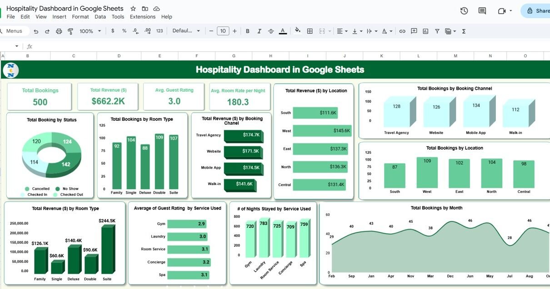The height and width of the screenshot is (289, 550).
Task: Decrease decimal places
Action: tap(135, 31)
